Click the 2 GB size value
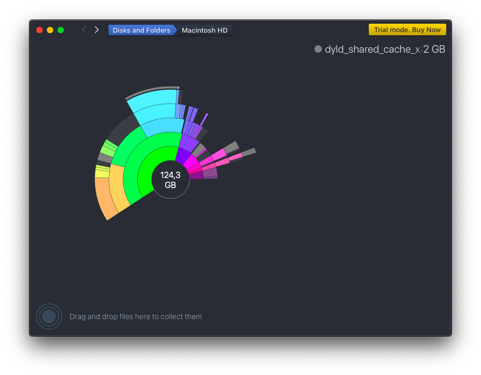 coord(434,49)
